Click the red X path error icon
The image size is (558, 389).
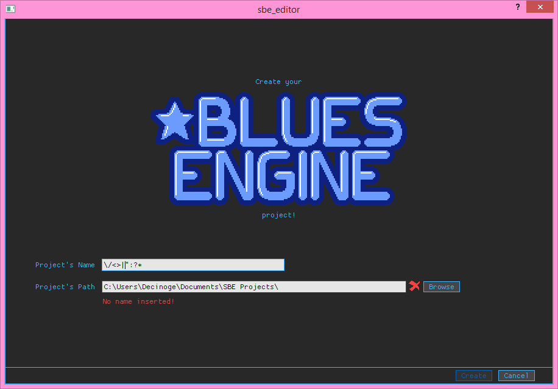click(414, 286)
